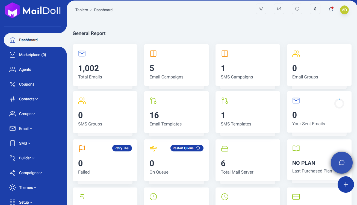Click the Dashboard home icon in sidebar
Viewport: 357px width, 205px height.
(13, 40)
